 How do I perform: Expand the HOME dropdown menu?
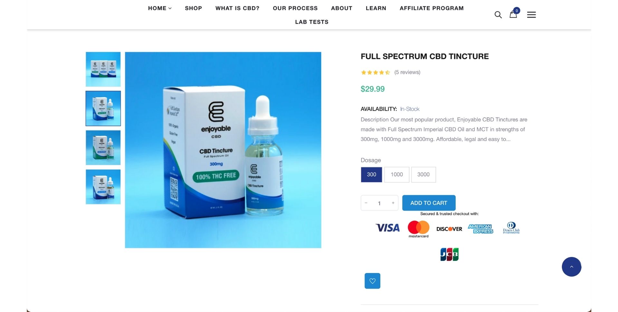click(160, 8)
